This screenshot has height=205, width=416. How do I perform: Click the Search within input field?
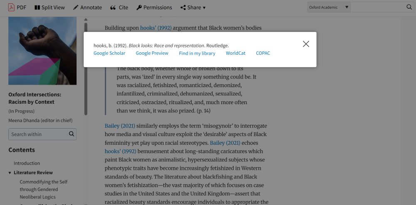[x=38, y=134]
